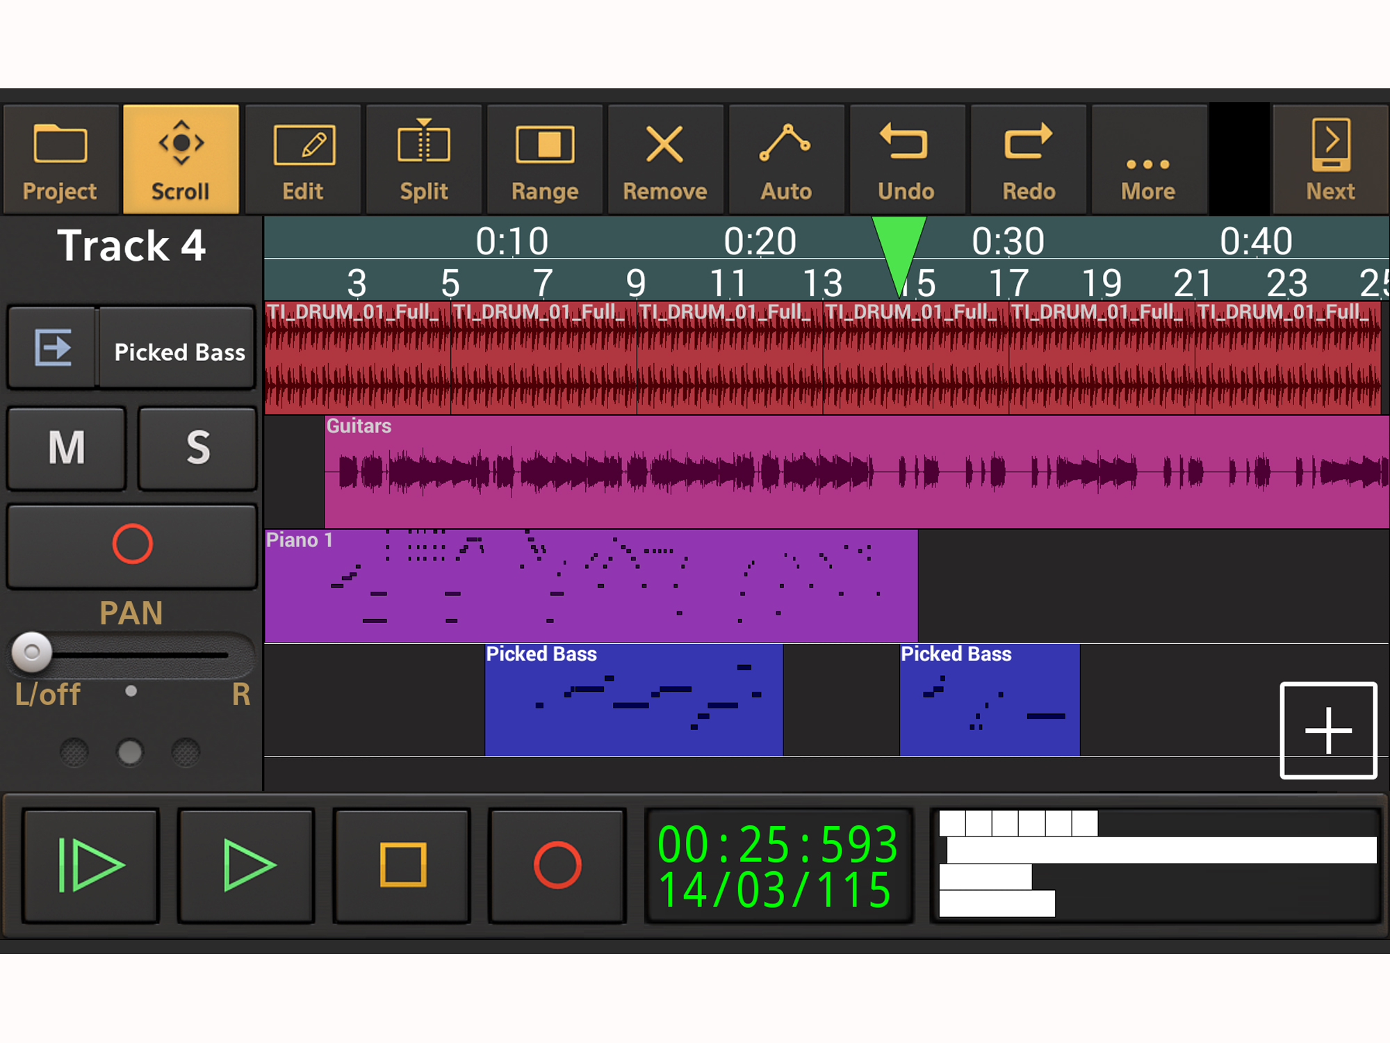Click bar 17 on the bar ruler
Image resolution: width=1390 pixels, height=1043 pixels.
point(1008,283)
